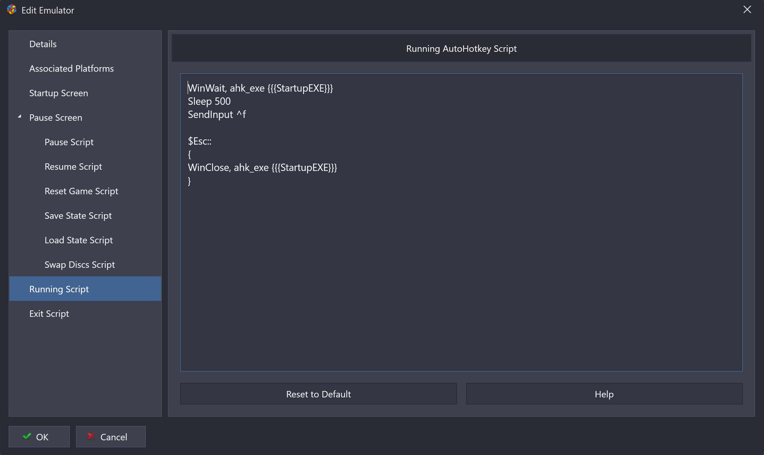Click the 'SendInput ^f' line
Screen dimensions: 764x455
(x=217, y=114)
